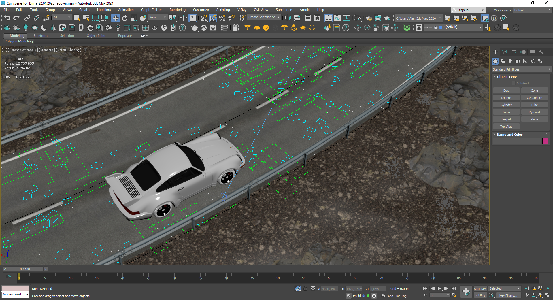The width and height of the screenshot is (553, 300).
Task: Click the Teapot primitive button
Action: (506, 119)
